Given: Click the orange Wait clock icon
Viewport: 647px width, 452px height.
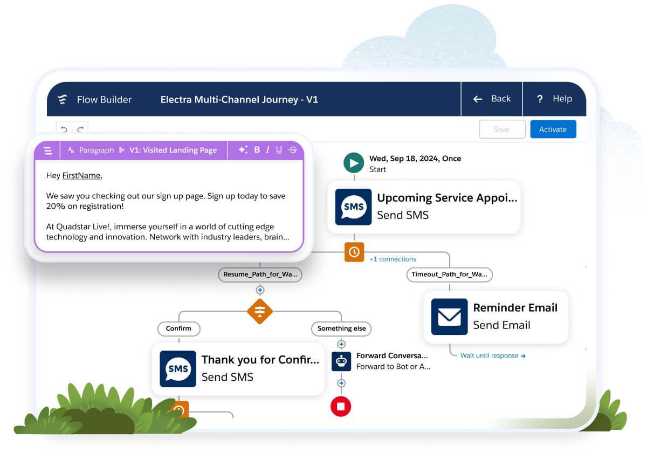Looking at the screenshot, I should [354, 252].
